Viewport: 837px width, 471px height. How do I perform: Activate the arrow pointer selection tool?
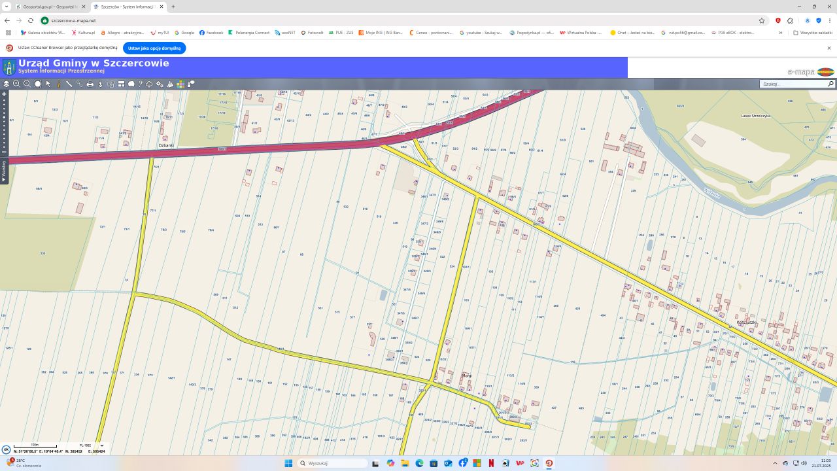(48, 84)
